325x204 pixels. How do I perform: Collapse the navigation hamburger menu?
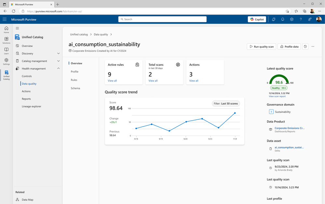click(18, 28)
